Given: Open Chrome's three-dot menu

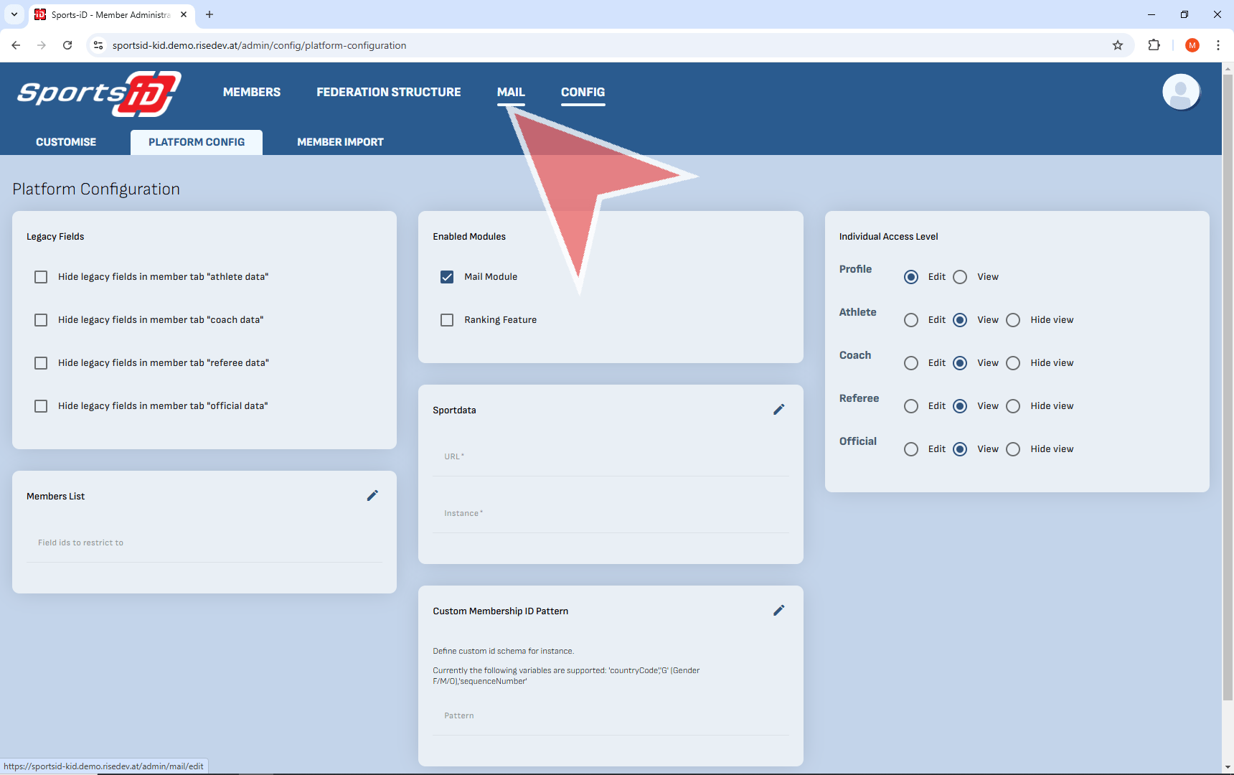Looking at the screenshot, I should 1217,45.
